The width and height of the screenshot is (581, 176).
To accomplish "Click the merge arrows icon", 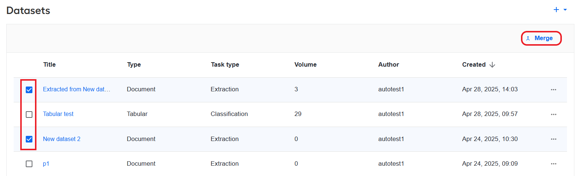I will click(528, 38).
